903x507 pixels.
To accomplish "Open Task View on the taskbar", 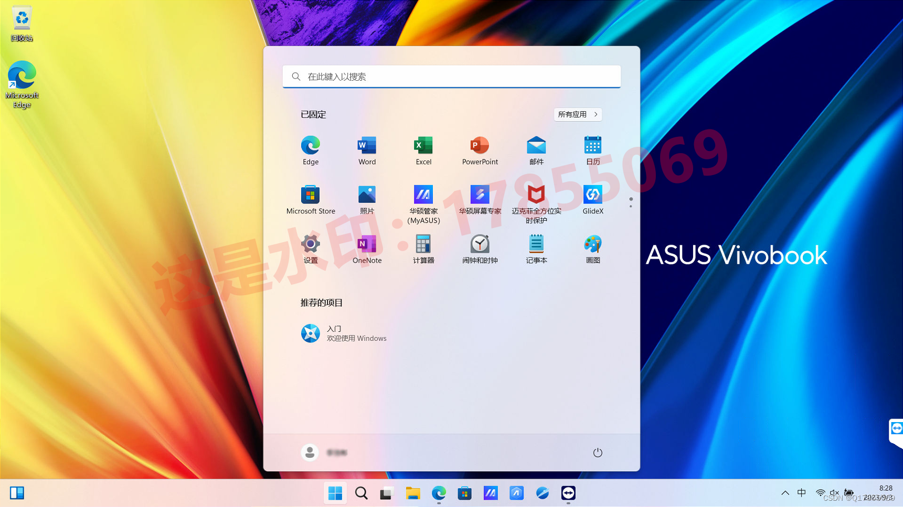I will (387, 493).
